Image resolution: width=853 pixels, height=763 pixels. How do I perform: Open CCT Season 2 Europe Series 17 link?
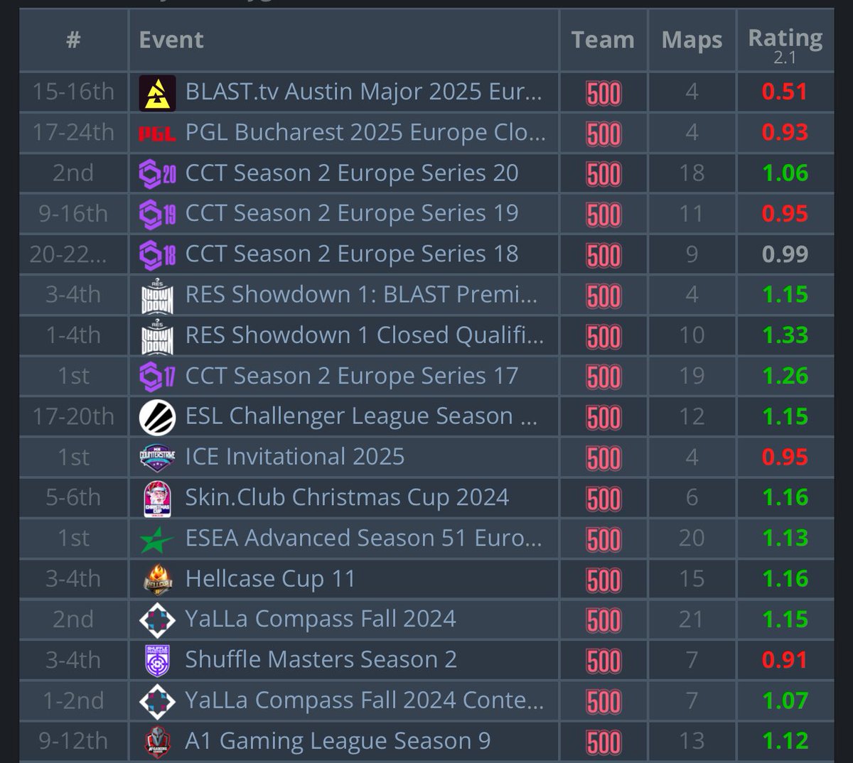tap(352, 376)
